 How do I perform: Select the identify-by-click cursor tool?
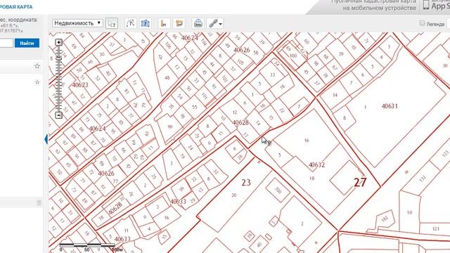[x=112, y=23]
